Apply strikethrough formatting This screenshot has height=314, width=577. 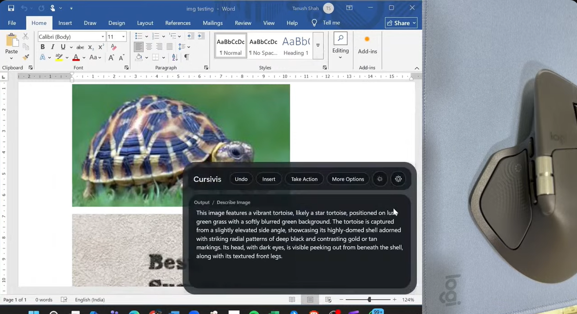pyautogui.click(x=80, y=47)
